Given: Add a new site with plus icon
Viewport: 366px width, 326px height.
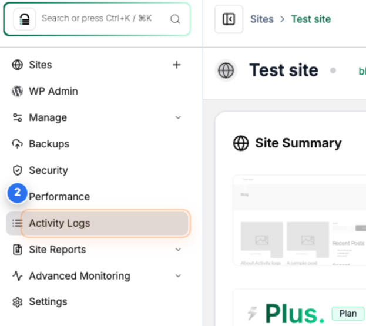Looking at the screenshot, I should [x=177, y=65].
